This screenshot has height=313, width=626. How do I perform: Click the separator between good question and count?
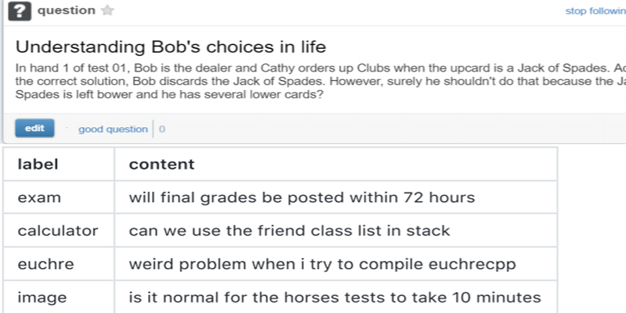[x=153, y=129]
